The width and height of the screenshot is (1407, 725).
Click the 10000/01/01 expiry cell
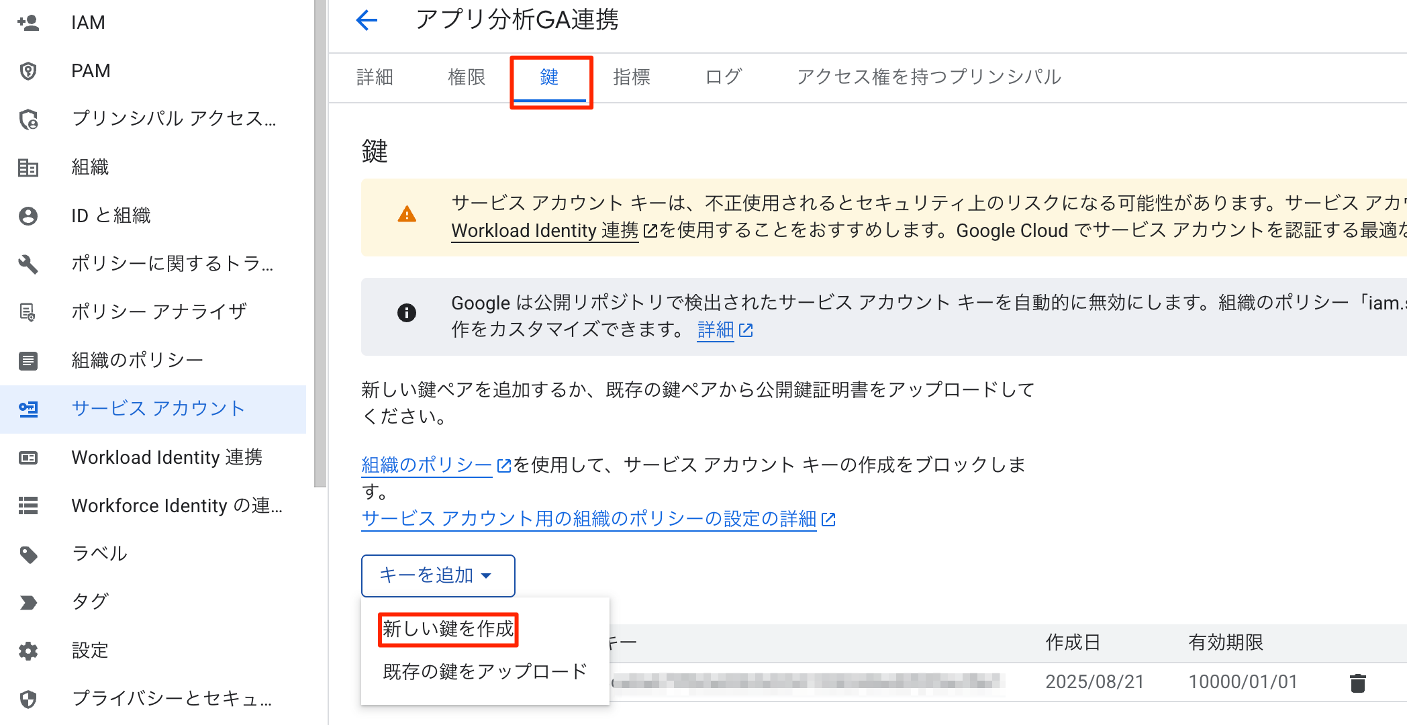(1243, 683)
